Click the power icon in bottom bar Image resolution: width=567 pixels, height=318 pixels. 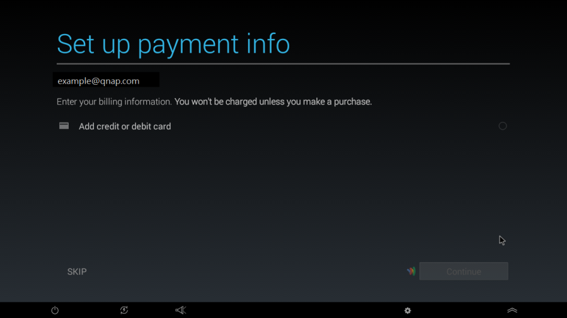(x=55, y=310)
